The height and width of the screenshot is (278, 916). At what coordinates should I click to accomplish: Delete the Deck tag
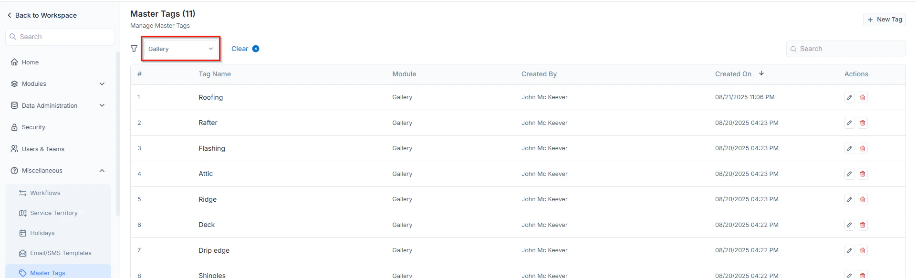coord(863,225)
